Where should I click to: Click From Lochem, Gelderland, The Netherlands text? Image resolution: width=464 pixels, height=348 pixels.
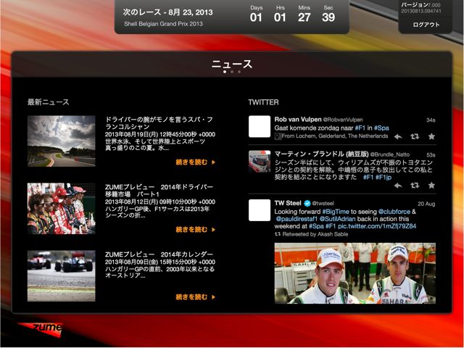pyautogui.click(x=335, y=136)
